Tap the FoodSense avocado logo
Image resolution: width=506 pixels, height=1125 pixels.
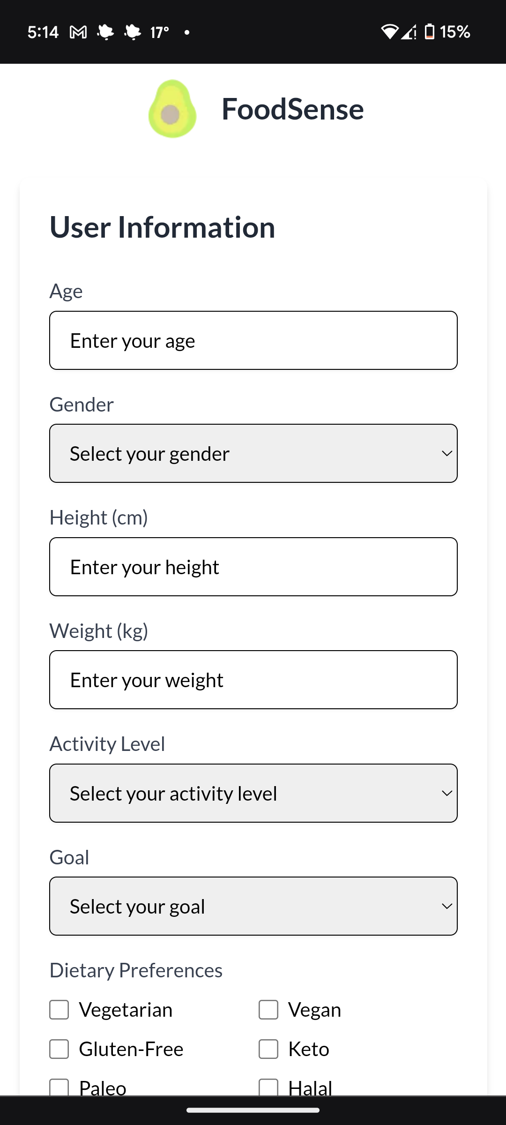pos(172,109)
